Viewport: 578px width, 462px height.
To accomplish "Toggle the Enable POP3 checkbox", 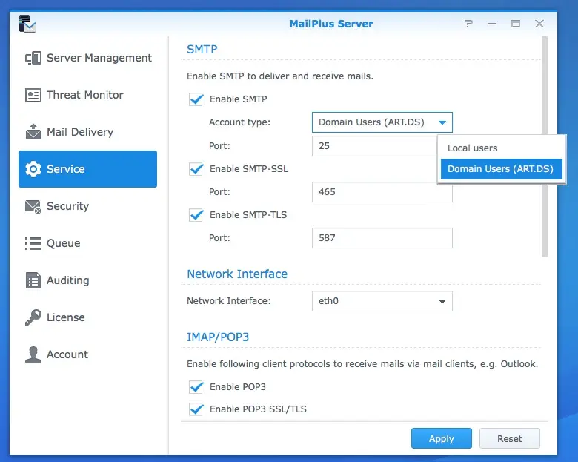I will pyautogui.click(x=196, y=387).
